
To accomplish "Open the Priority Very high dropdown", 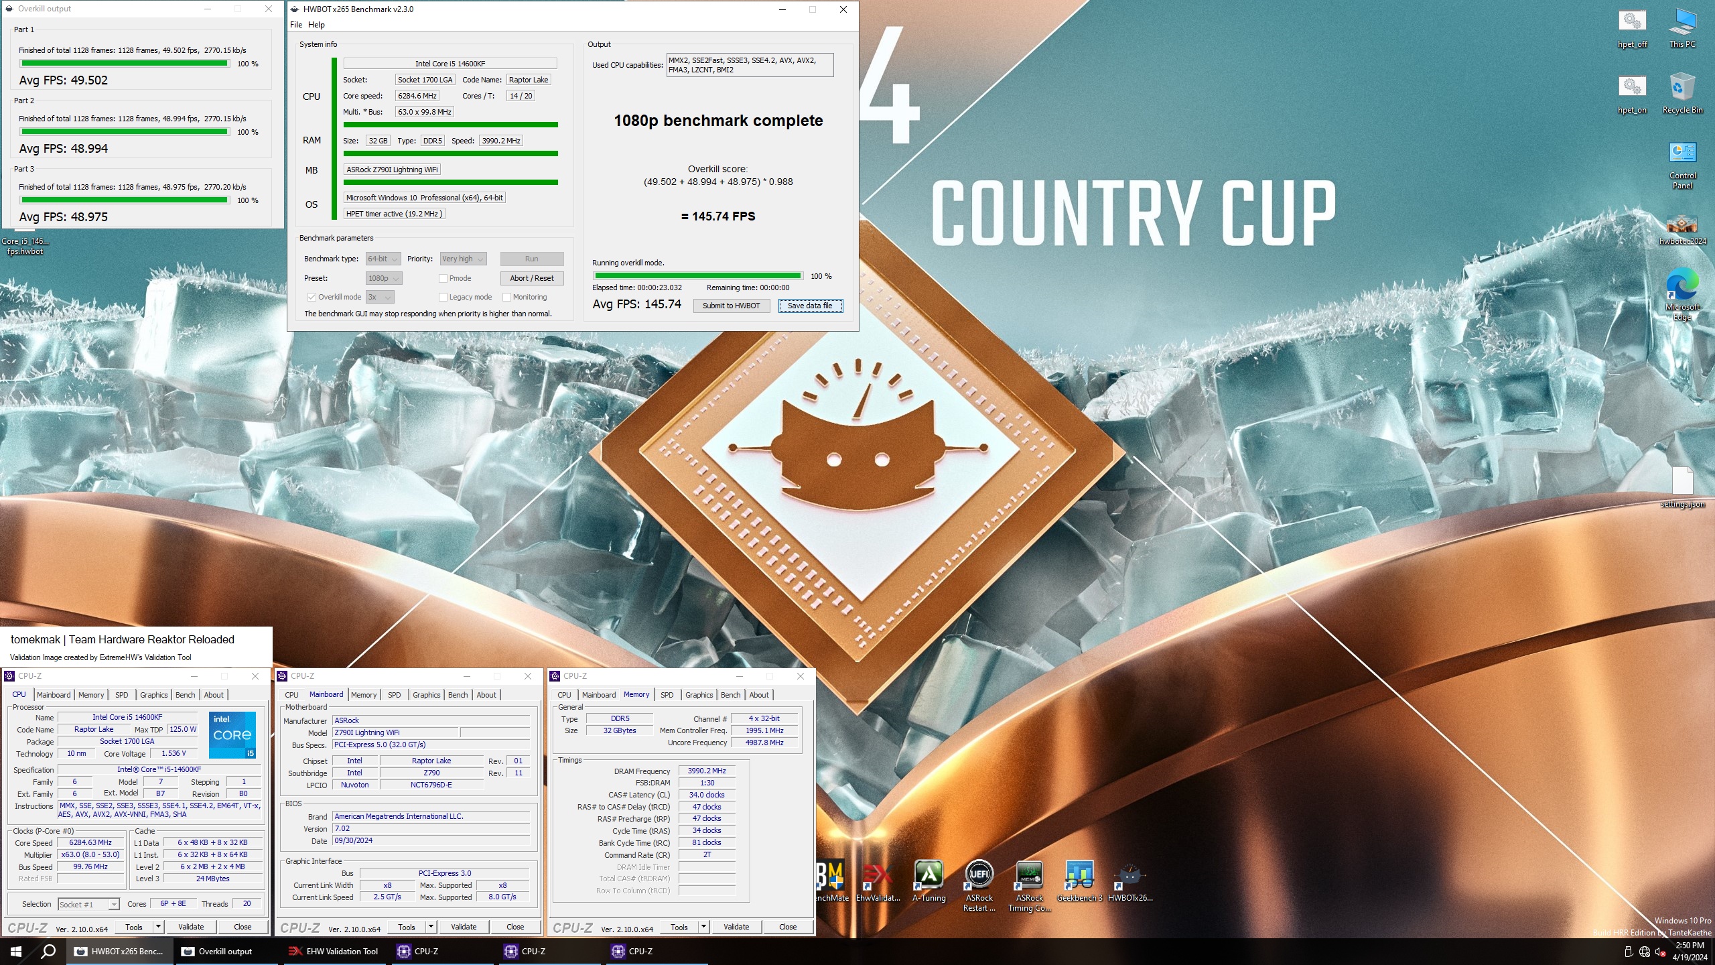I will point(462,259).
